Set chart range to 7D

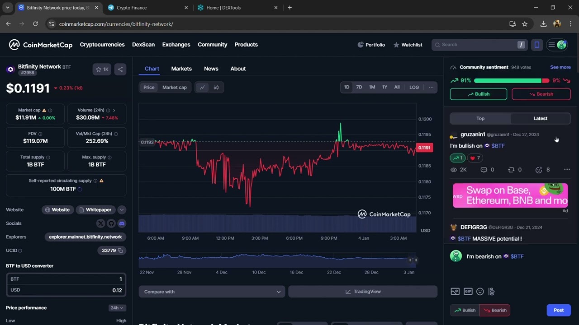tap(359, 88)
